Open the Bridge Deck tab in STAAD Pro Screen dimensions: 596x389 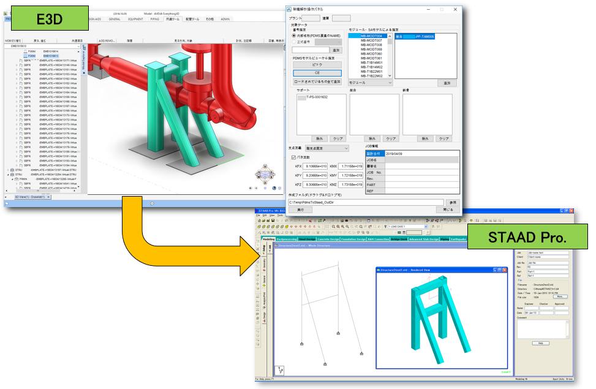tap(399, 239)
